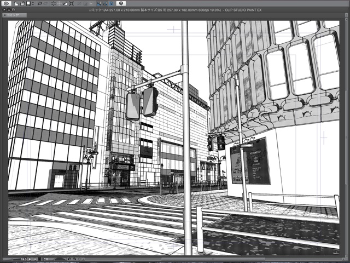This screenshot has height=263, width=350.
Task: Rotate canvas right with the status bar icon
Action: coord(74,259)
